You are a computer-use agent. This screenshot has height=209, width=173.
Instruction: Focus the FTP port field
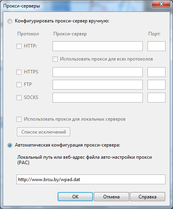157,84
